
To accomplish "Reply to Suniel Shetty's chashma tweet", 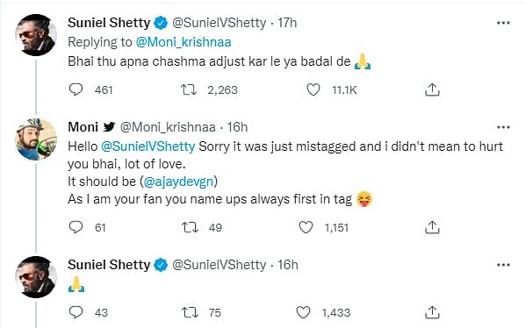I will (76, 89).
